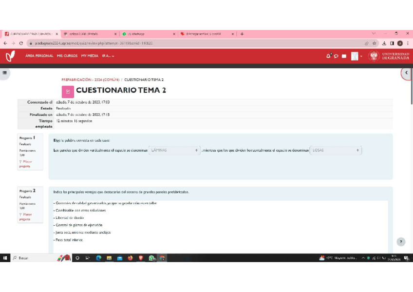Viewport: 413px width, 292px height.
Task: Open File Explorer from taskbar
Action: (109, 258)
